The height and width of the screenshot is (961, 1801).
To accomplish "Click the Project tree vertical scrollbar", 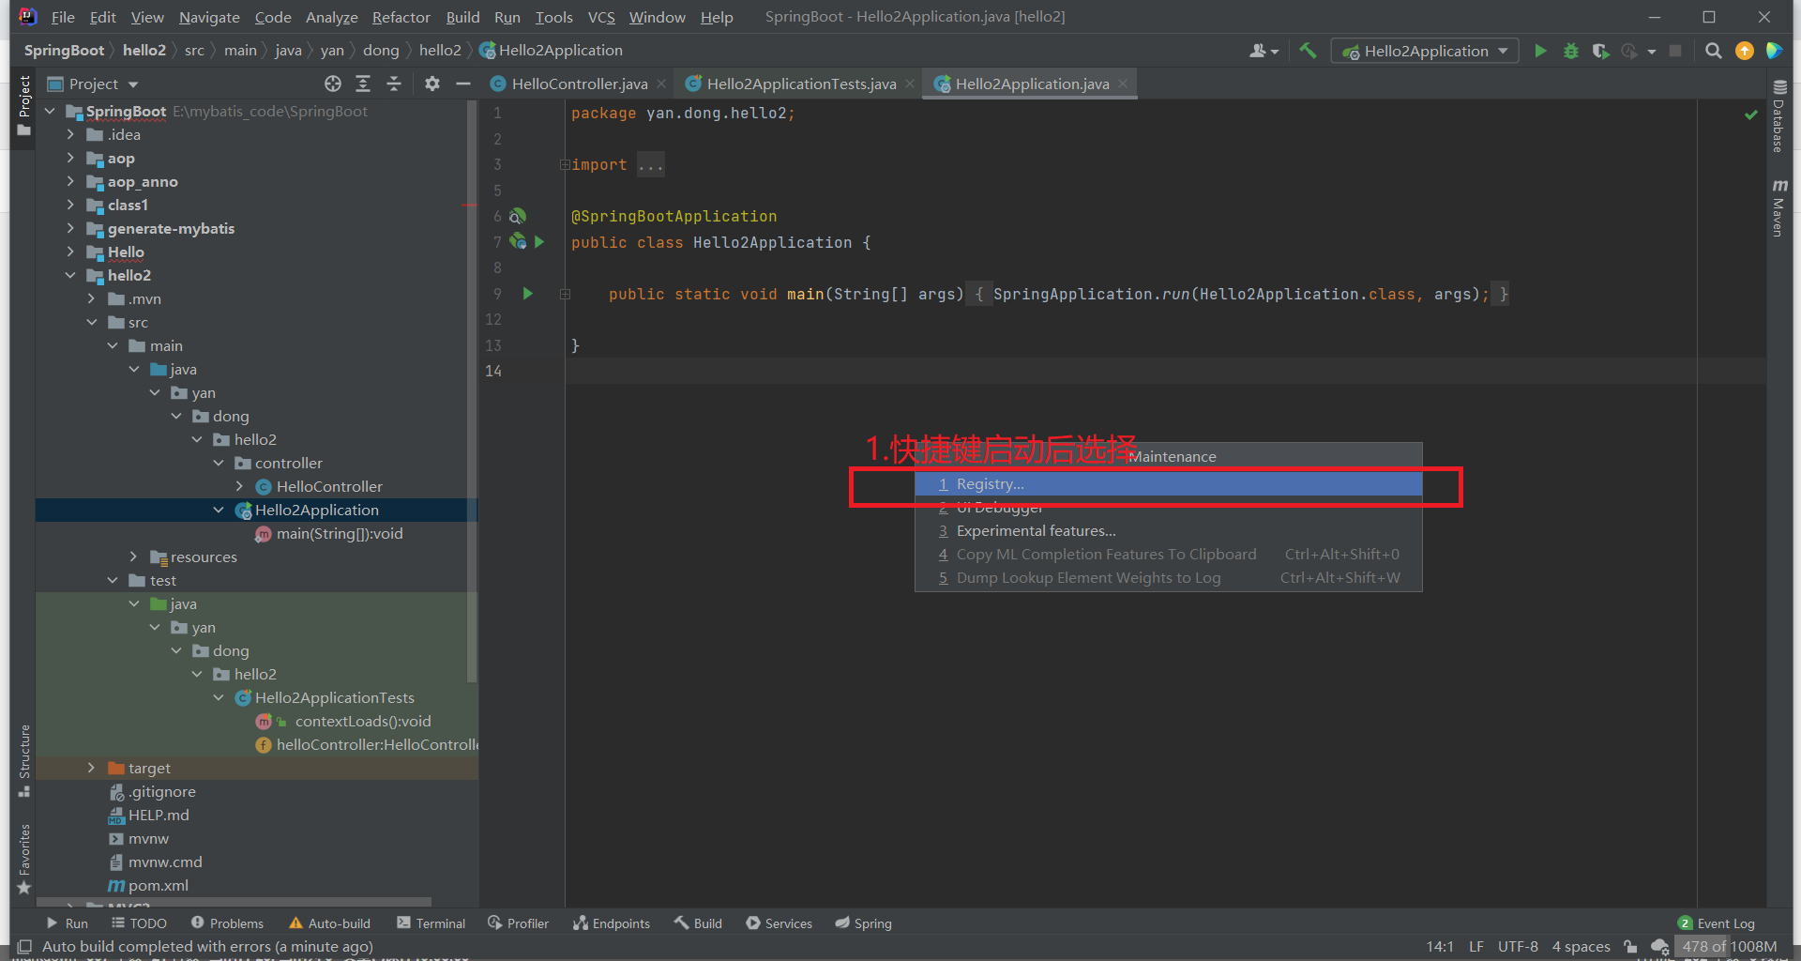I will click(x=472, y=392).
